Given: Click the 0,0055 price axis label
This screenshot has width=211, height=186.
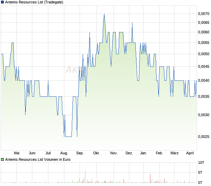Looking at the screenshot, I should tap(204, 43).
